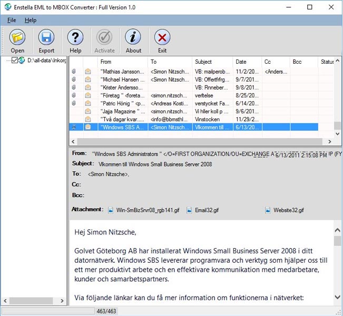Click the 8/25/20... date cell

tap(247, 95)
